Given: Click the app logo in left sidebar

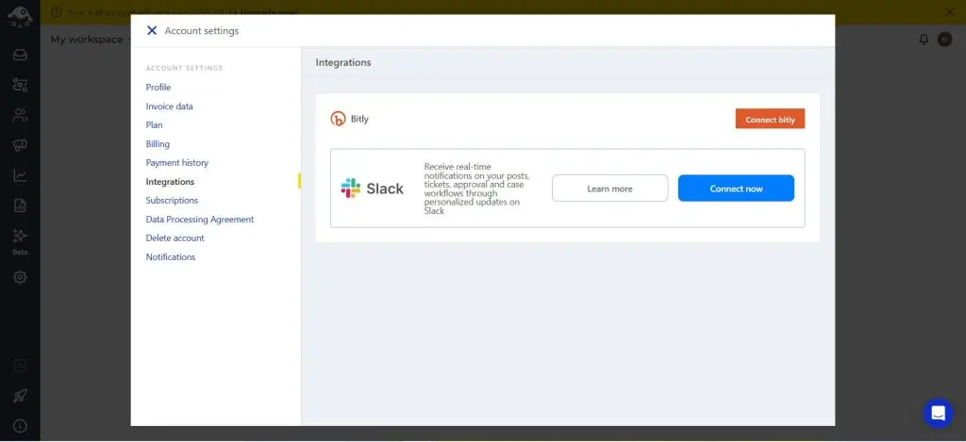Looking at the screenshot, I should pyautogui.click(x=20, y=15).
